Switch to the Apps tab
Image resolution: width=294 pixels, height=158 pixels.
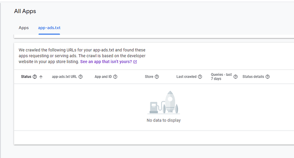(23, 28)
